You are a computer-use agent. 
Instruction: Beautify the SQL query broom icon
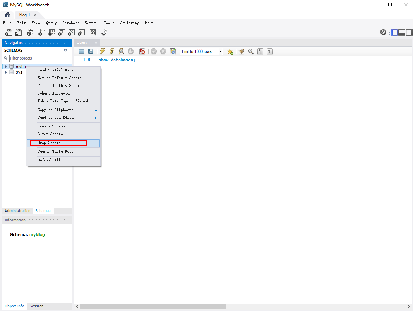point(242,51)
